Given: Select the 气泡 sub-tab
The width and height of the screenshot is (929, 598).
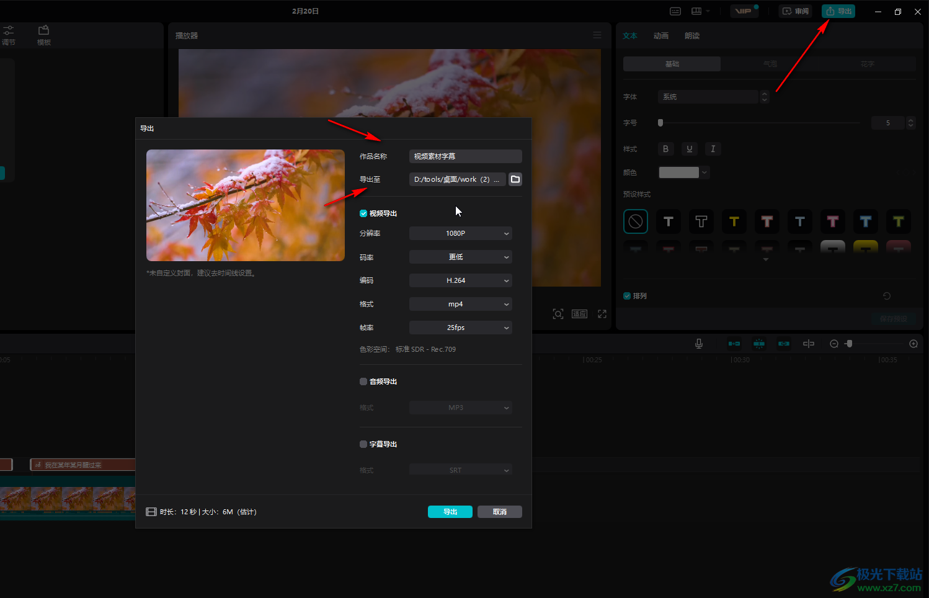Looking at the screenshot, I should coord(770,64).
